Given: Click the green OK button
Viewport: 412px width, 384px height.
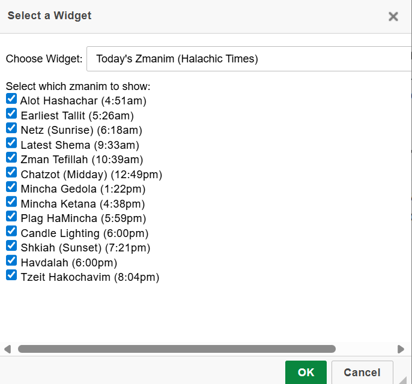Looking at the screenshot, I should (x=306, y=373).
